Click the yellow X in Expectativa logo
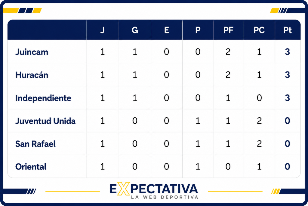The height and width of the screenshot is (206, 308). (124, 189)
